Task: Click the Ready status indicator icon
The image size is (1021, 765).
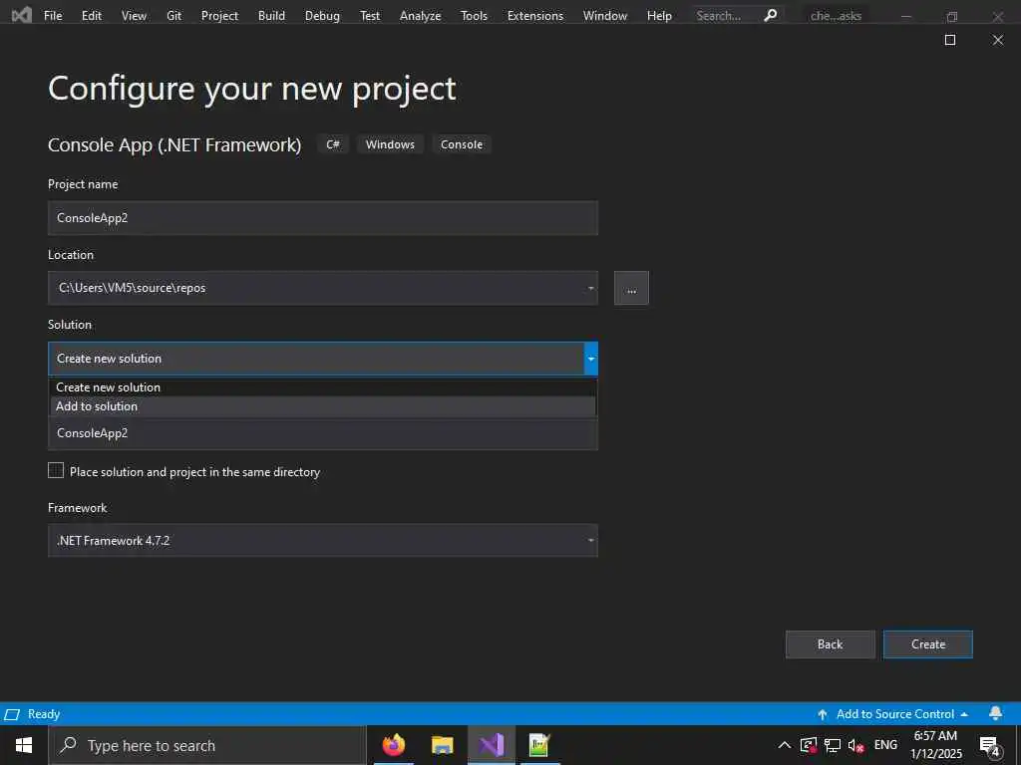Action: coord(12,714)
